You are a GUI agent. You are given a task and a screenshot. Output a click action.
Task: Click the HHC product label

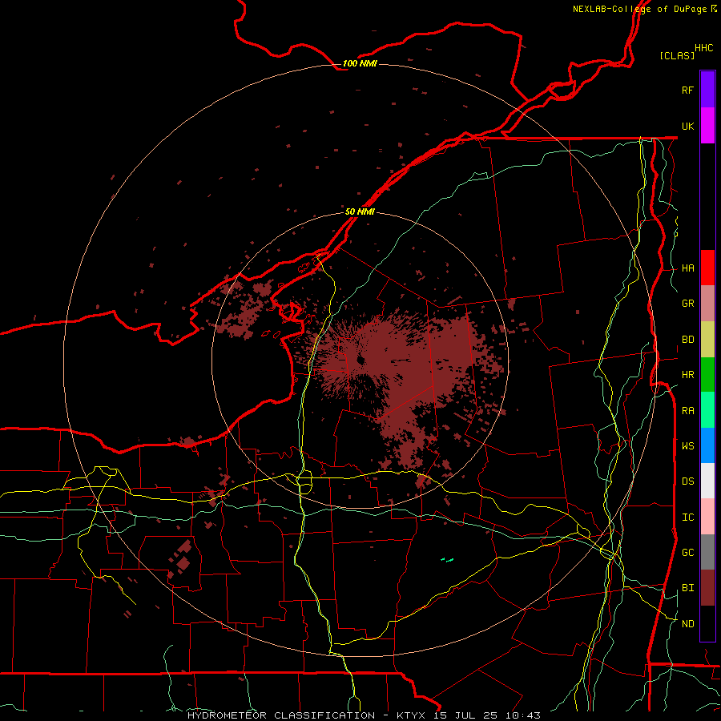703,48
